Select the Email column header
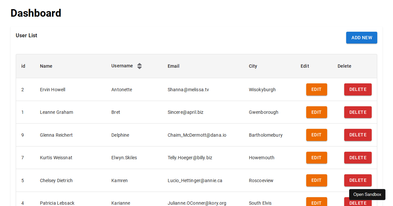Viewport: 393px width, 206px height. pyautogui.click(x=173, y=66)
